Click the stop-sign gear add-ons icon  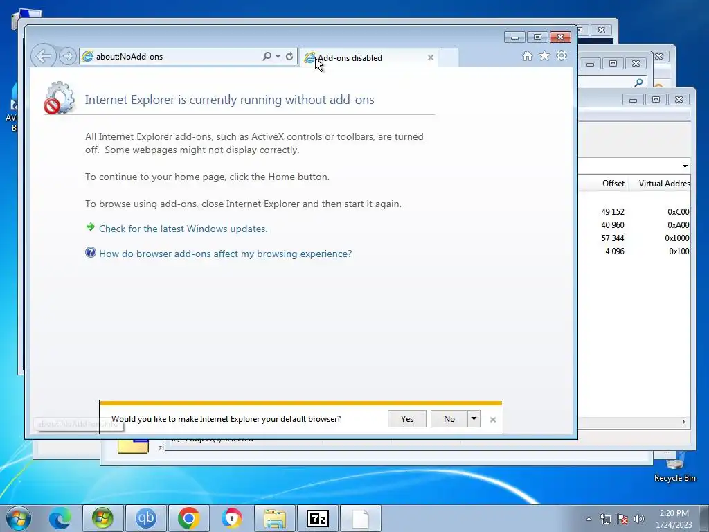[60, 98]
